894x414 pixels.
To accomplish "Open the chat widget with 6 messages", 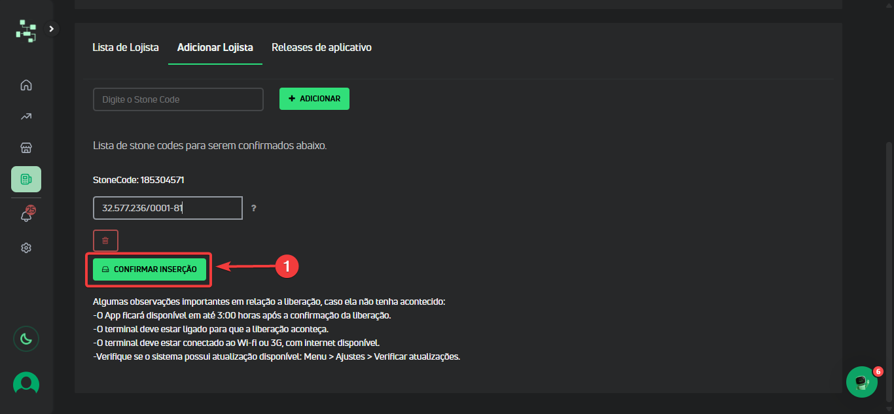I will (862, 382).
